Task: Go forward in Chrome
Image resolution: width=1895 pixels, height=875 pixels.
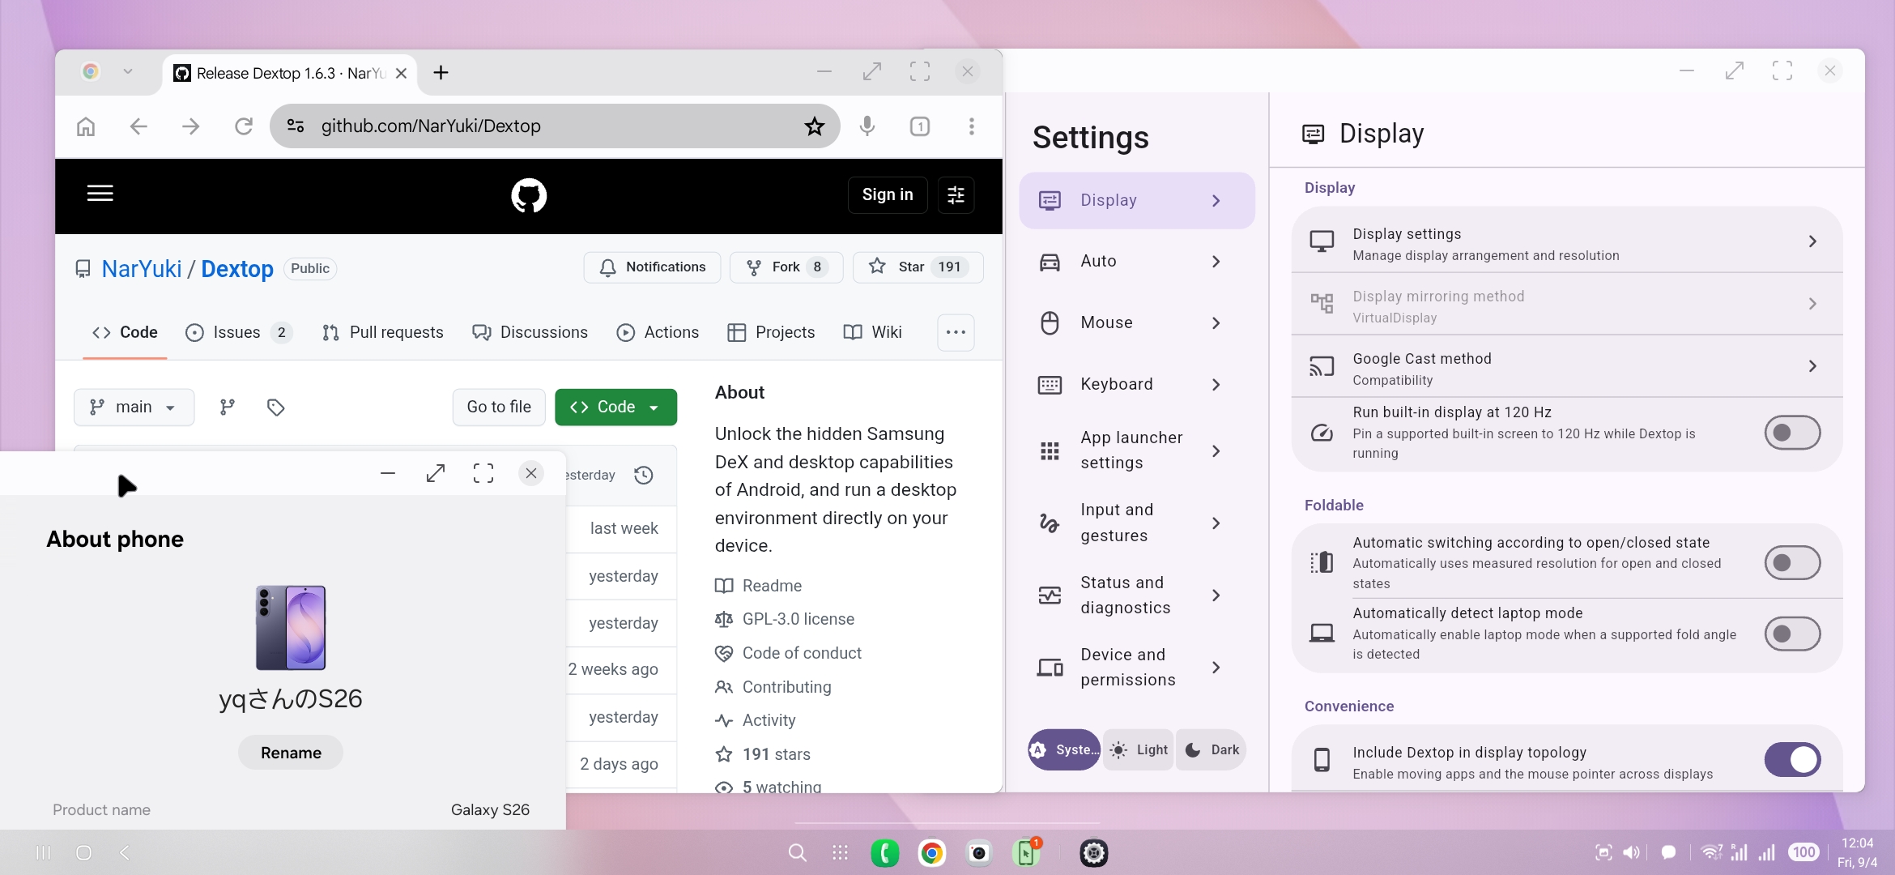Action: click(x=191, y=126)
